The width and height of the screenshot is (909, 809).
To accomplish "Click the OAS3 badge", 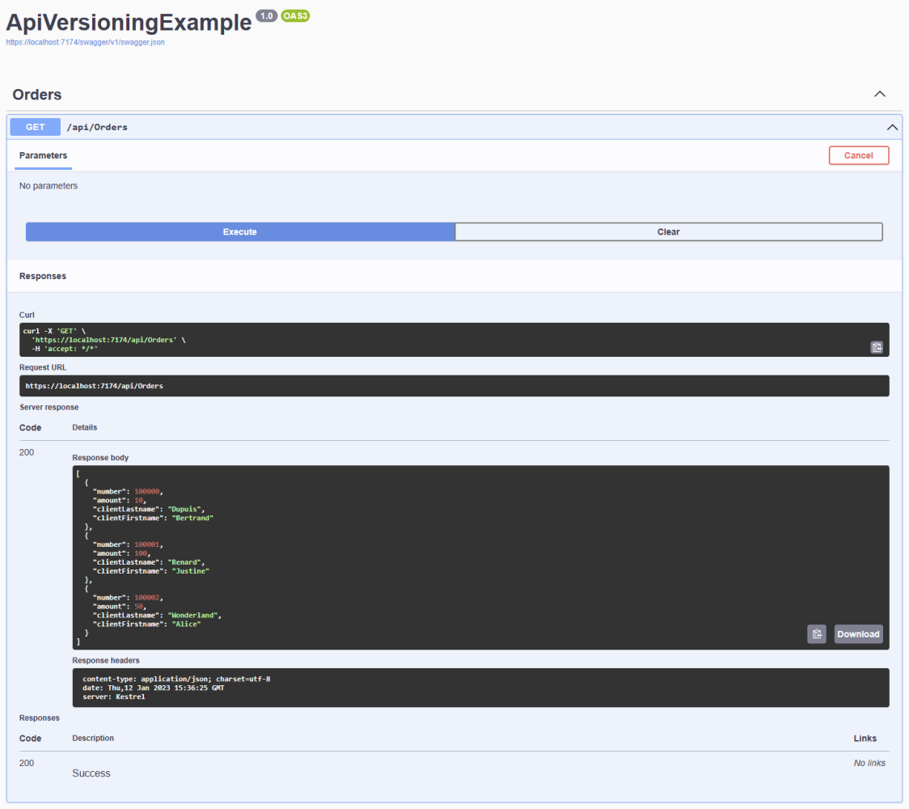I will pyautogui.click(x=295, y=16).
